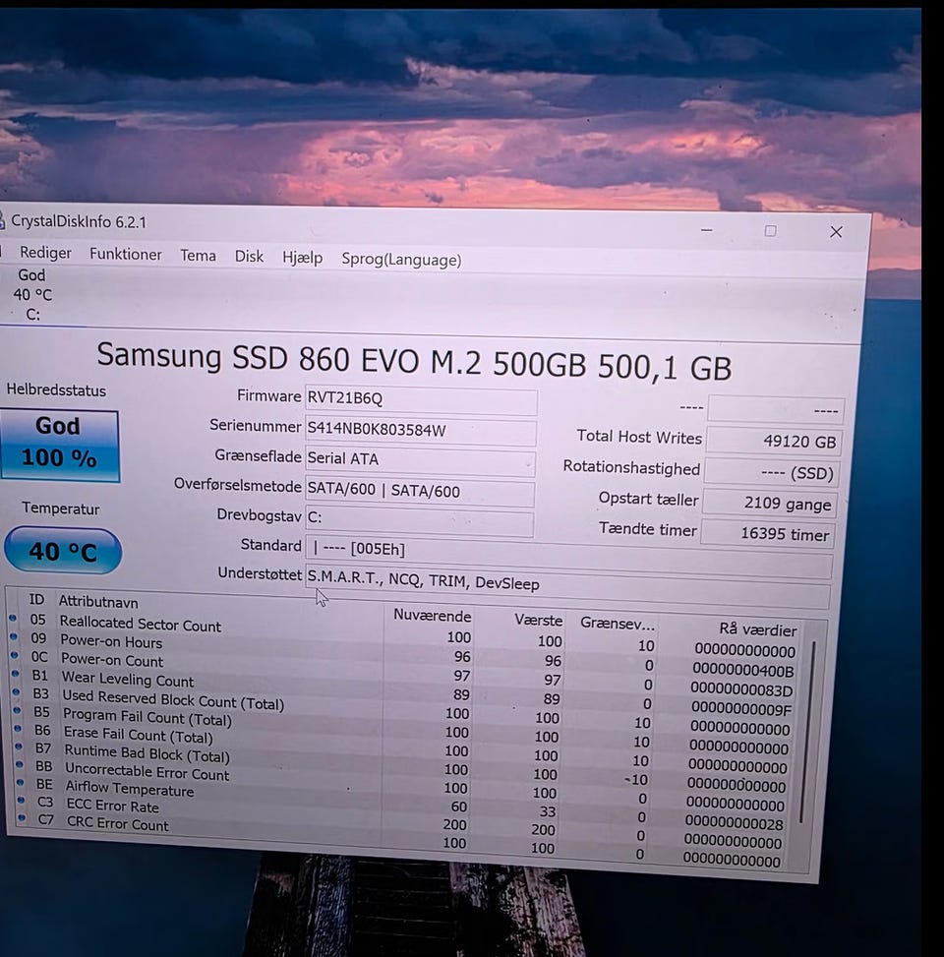Click the Temperatur label above 40 °C
Image resolution: width=944 pixels, height=957 pixels.
pyautogui.click(x=60, y=508)
